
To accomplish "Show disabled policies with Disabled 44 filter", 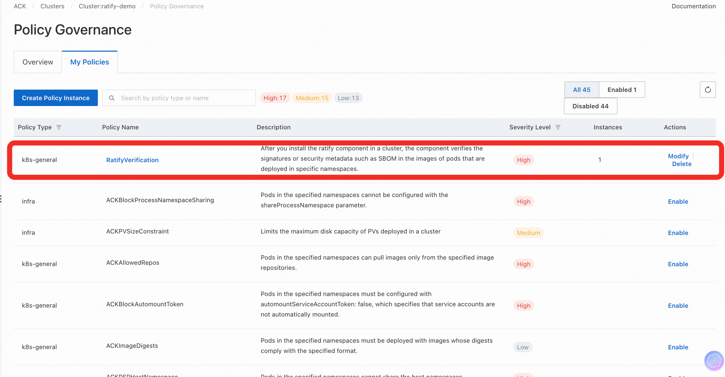I will click(590, 106).
